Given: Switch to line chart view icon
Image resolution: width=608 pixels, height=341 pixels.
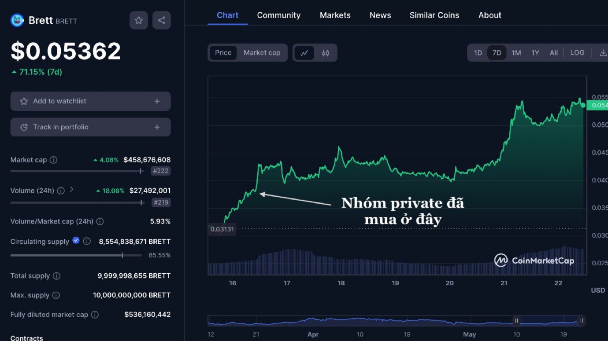Looking at the screenshot, I should (304, 53).
